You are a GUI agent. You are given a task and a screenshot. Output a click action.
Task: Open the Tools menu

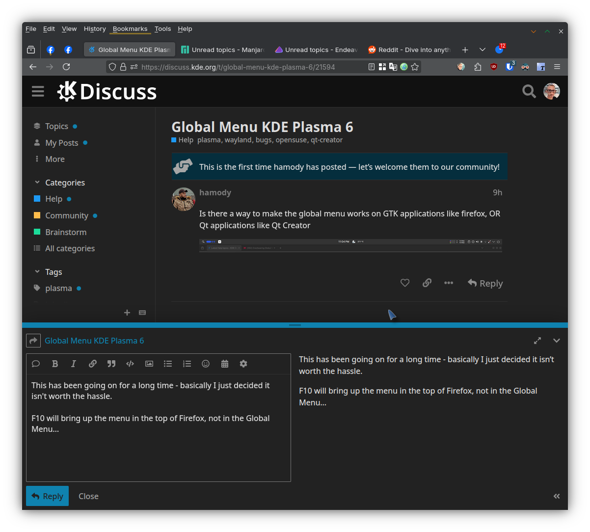point(163,29)
